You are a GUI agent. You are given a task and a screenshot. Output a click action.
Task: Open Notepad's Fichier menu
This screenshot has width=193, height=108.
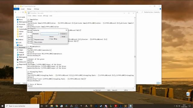tap(29, 16)
